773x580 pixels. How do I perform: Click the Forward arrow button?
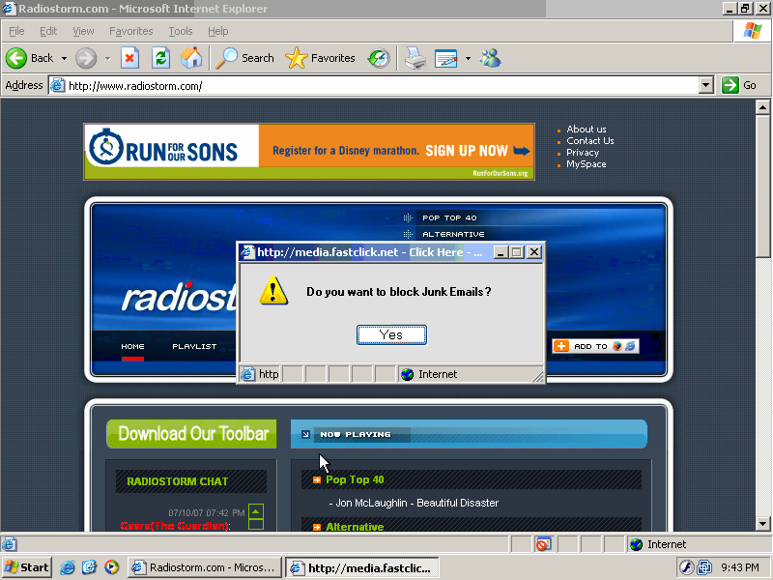(x=86, y=58)
